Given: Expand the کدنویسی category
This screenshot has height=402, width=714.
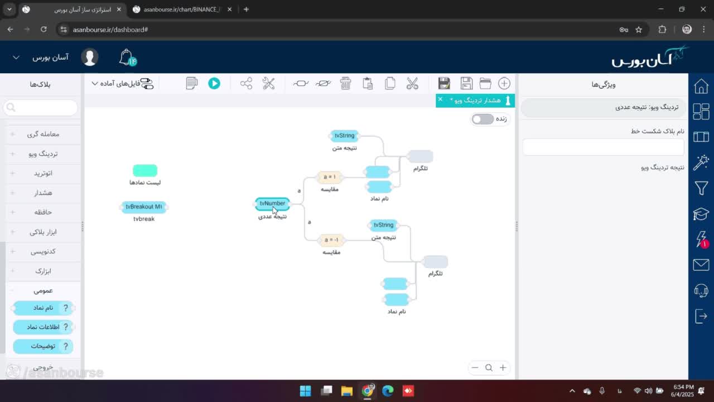Looking at the screenshot, I should (42, 251).
